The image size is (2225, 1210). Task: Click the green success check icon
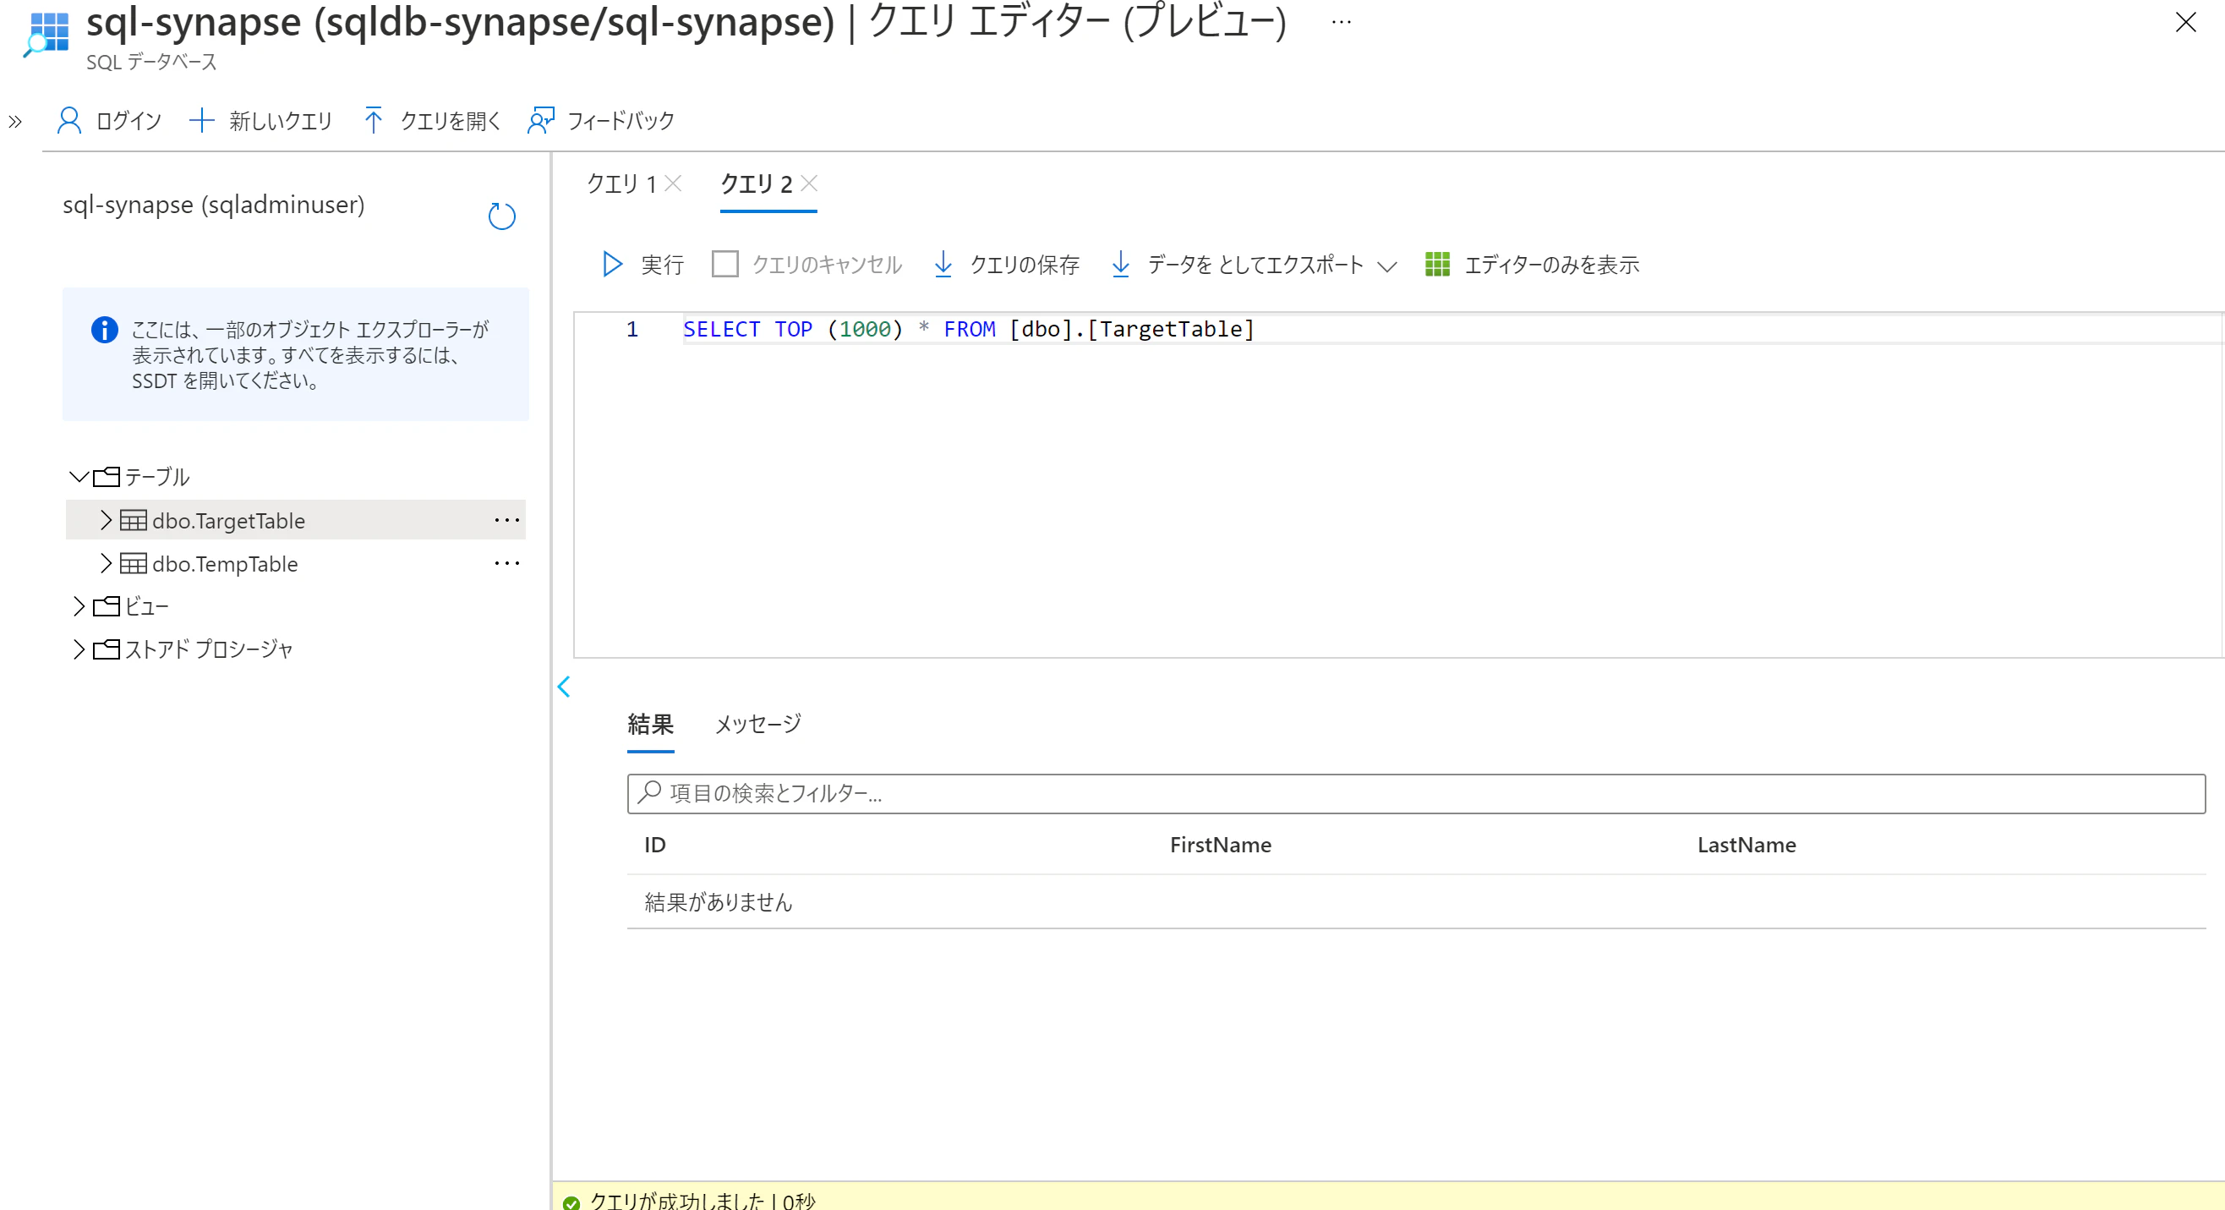coord(571,1202)
